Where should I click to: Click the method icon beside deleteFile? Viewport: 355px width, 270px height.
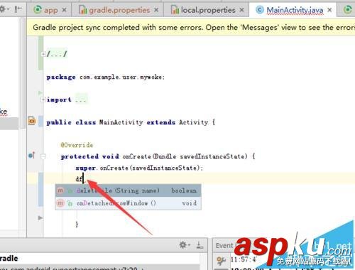60,190
